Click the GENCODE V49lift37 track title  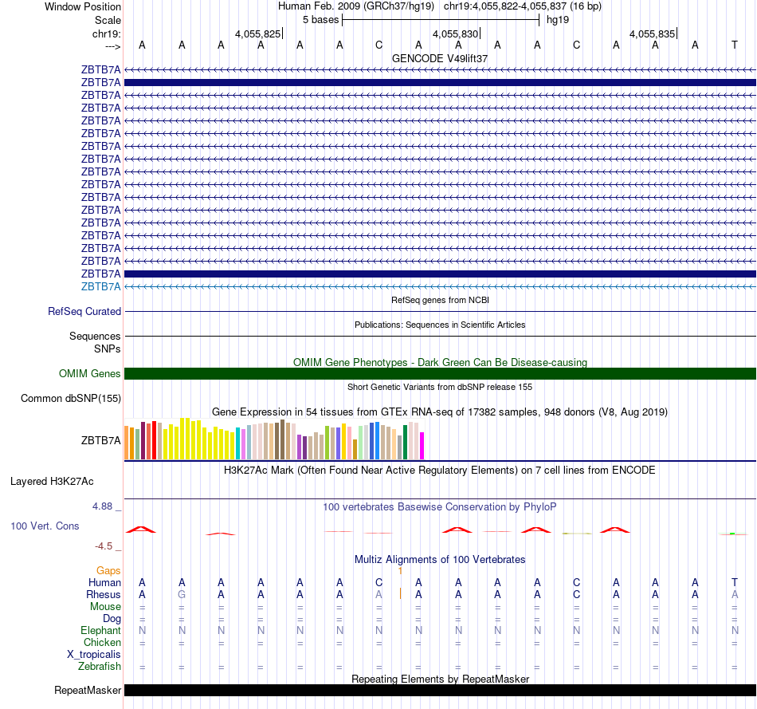(439, 58)
